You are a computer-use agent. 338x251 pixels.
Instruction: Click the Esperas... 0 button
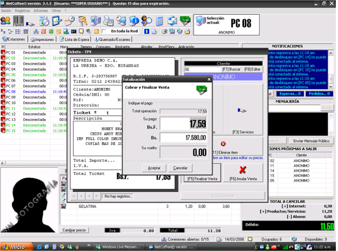pyautogui.click(x=290, y=94)
